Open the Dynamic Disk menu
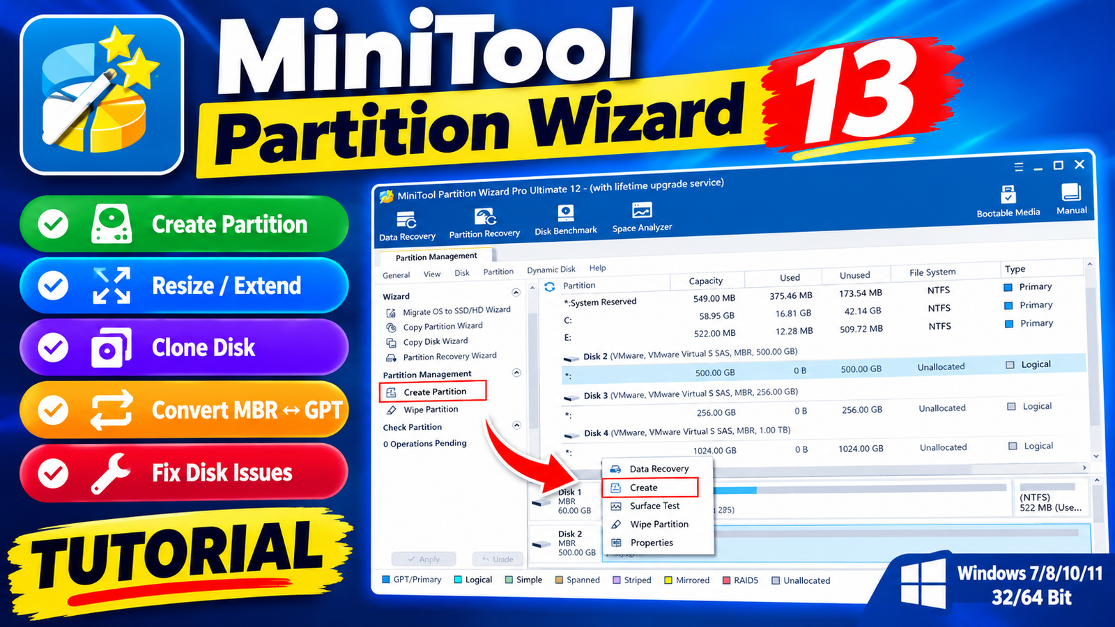The height and width of the screenshot is (627, 1115). coord(551,270)
